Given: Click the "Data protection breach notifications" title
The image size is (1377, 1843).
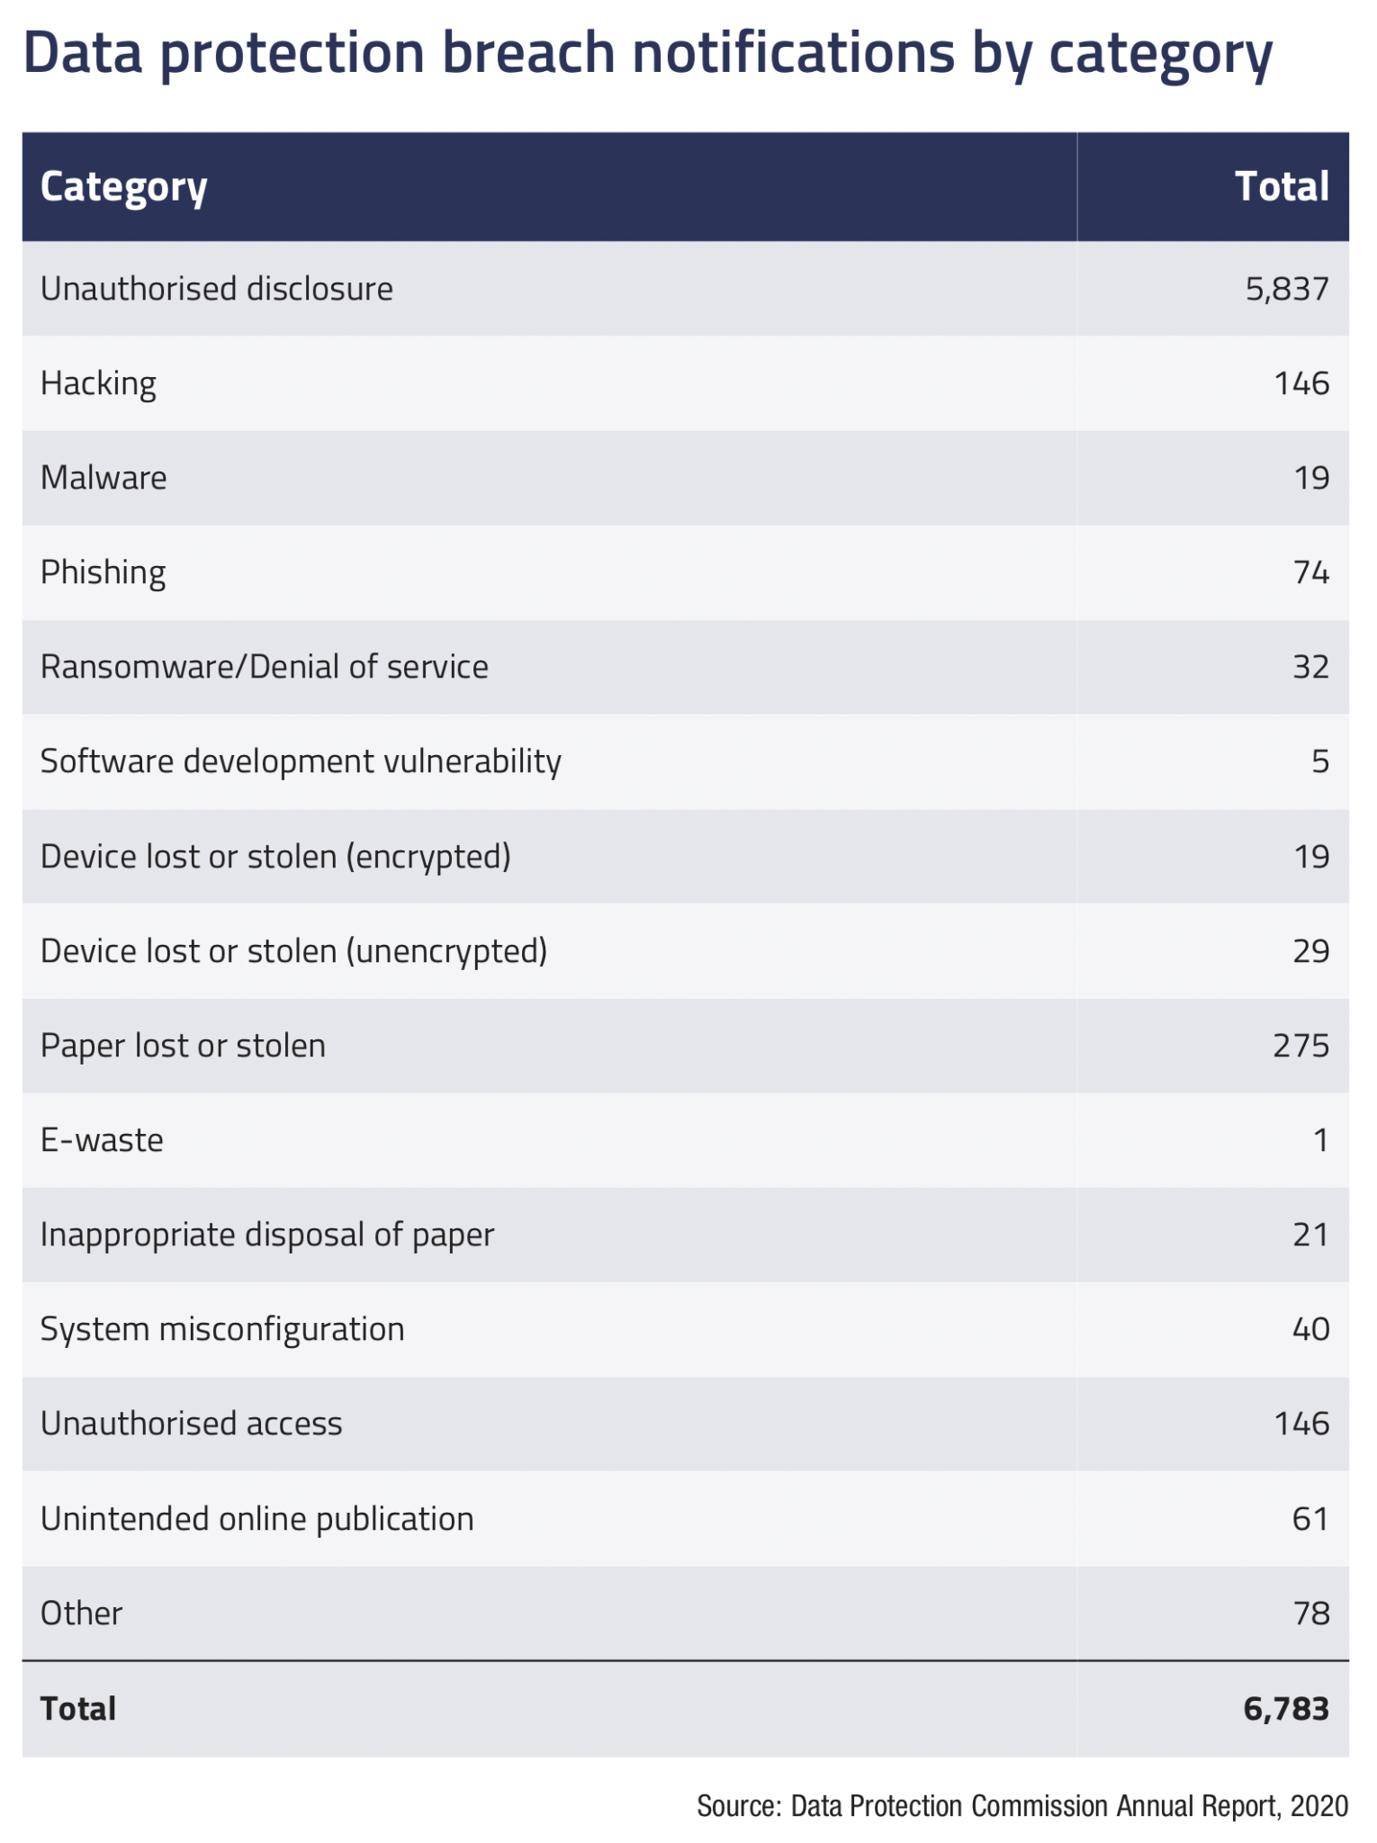Looking at the screenshot, I should pos(647,54).
